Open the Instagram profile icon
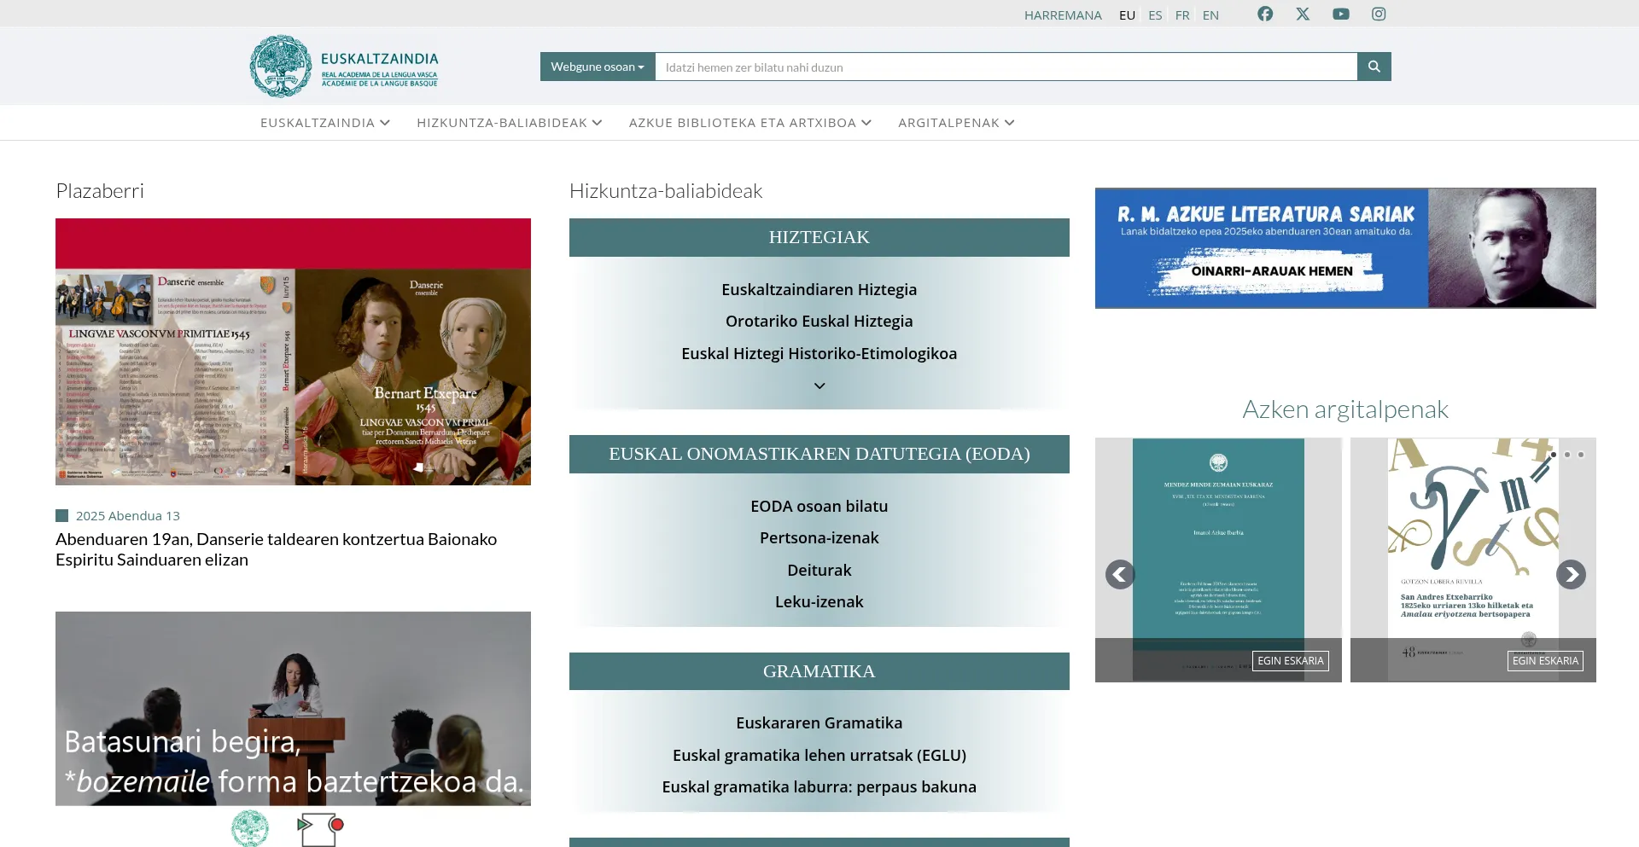 pos(1379,14)
